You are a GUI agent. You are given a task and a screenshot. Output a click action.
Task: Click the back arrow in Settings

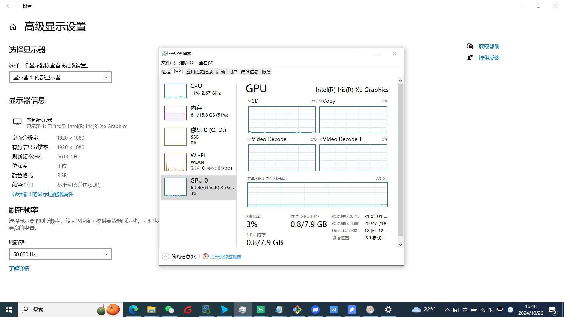9,6
